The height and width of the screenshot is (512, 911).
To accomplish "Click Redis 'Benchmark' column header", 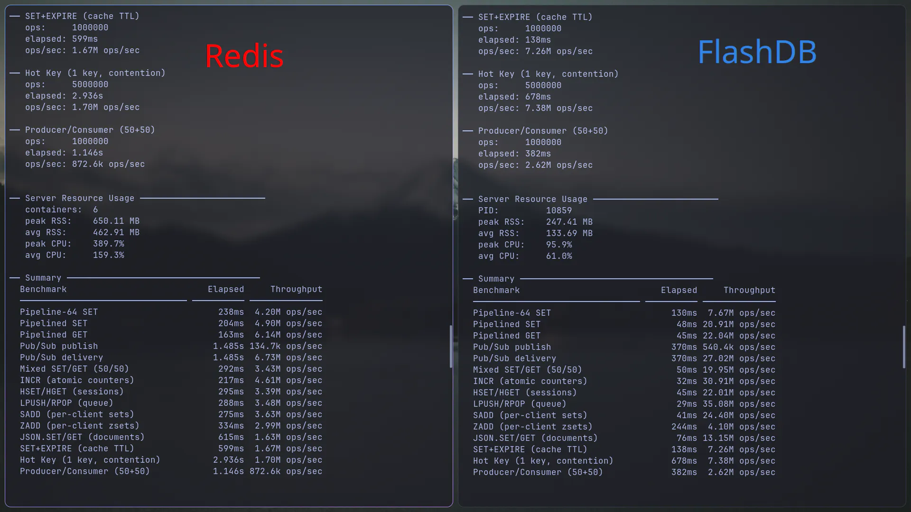I will (43, 289).
